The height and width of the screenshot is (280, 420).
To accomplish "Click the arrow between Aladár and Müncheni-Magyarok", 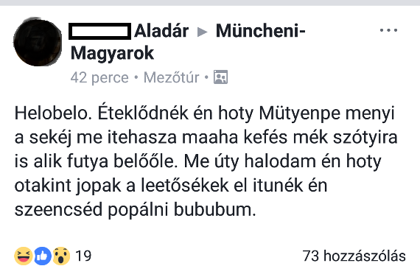I will 202,32.
